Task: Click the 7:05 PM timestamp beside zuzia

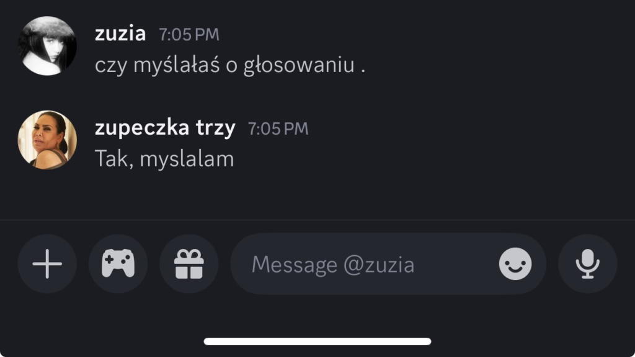Action: (x=189, y=35)
